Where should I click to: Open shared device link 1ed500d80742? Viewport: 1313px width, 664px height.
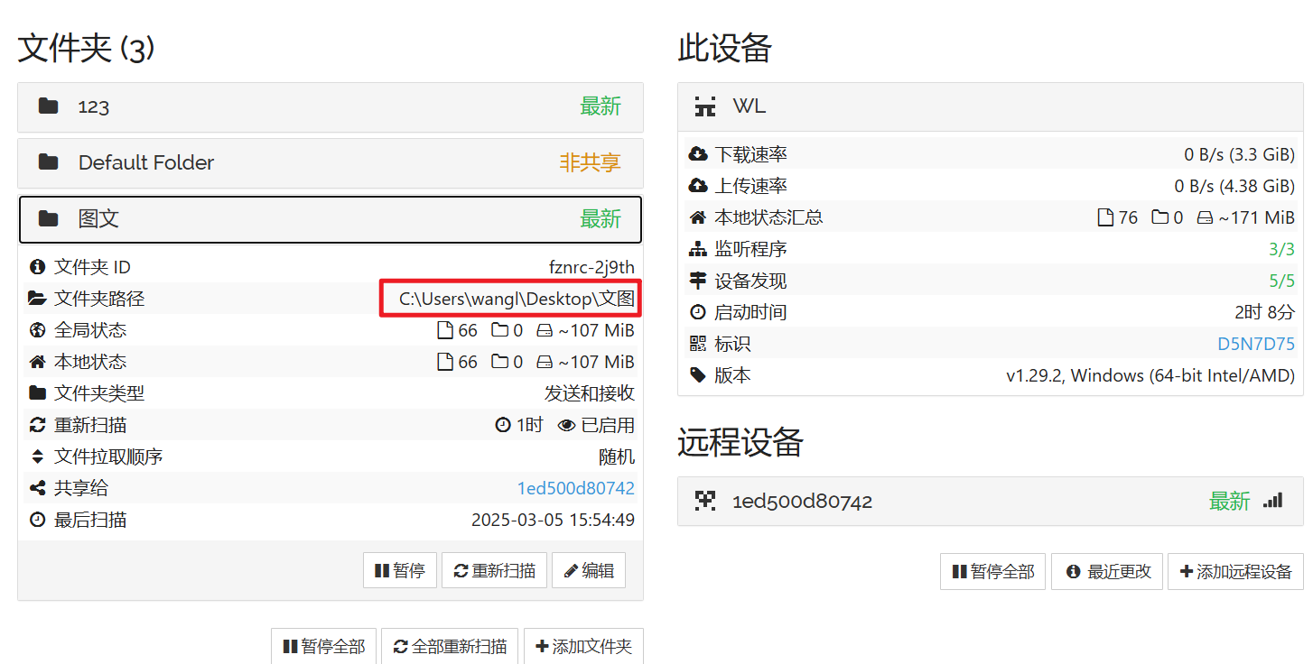coord(576,488)
